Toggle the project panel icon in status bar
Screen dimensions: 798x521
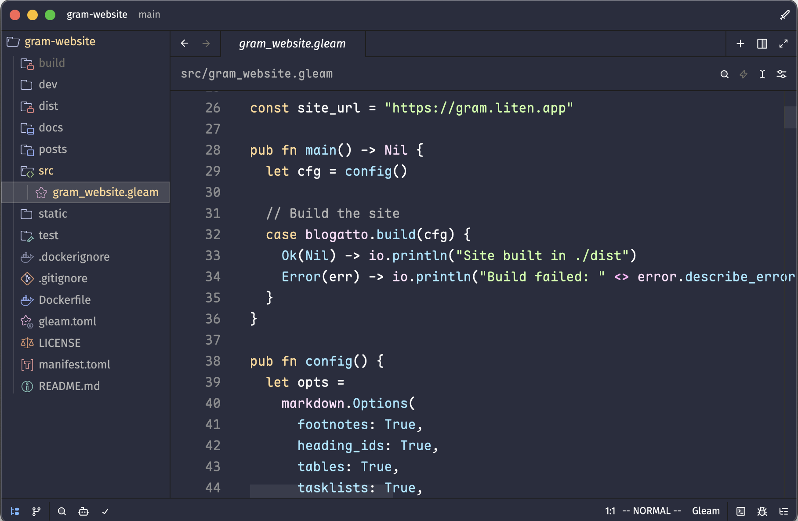click(15, 511)
